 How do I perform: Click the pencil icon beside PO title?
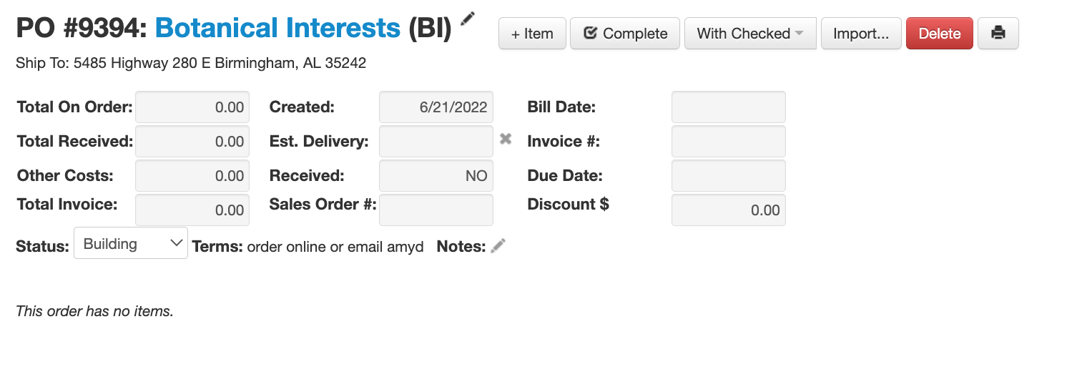click(x=468, y=19)
